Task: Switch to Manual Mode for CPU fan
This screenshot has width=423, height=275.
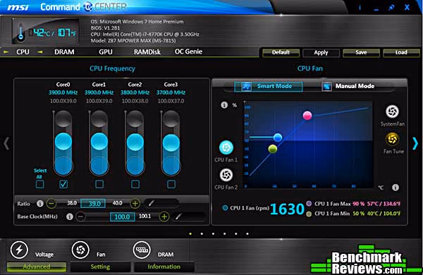Action: 348,86
